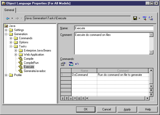Click the Name input field
The image size is (160, 115).
pos(114,28)
